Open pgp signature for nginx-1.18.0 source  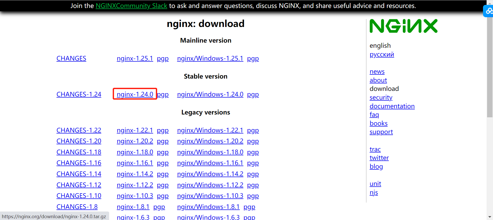pyautogui.click(x=163, y=152)
